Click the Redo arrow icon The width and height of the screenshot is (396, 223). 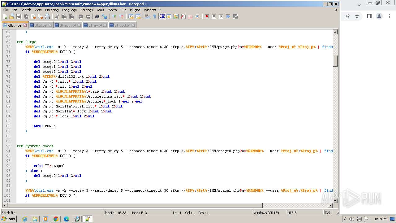pyautogui.click(x=88, y=16)
